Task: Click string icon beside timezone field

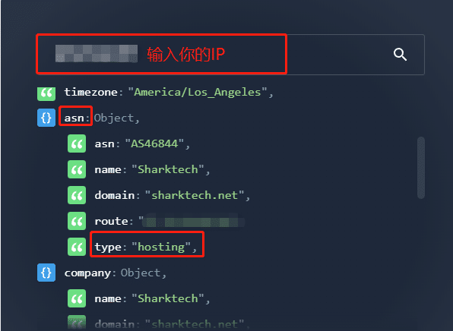Action: (46, 93)
